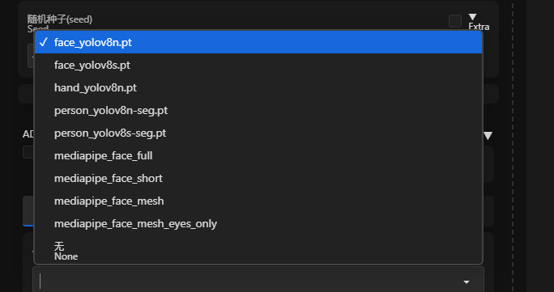Click the partially hidden seed value field

pyautogui.click(x=31, y=56)
